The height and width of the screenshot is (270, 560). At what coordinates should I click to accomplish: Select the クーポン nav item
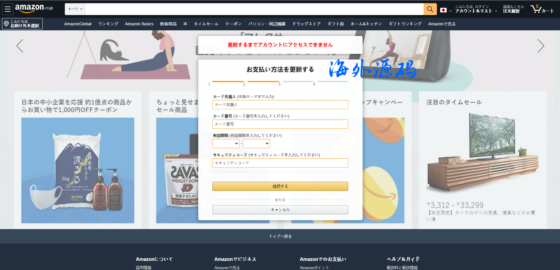pos(233,24)
